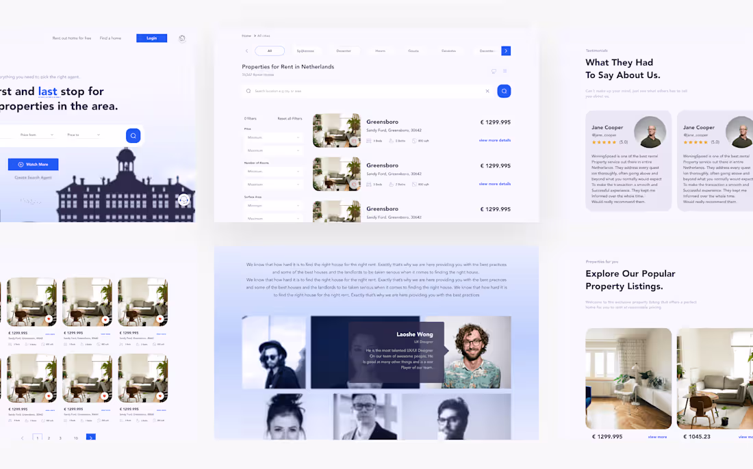Click the right chevron to reveal more city tabs
Viewport: 753px width, 469px height.
(x=505, y=50)
